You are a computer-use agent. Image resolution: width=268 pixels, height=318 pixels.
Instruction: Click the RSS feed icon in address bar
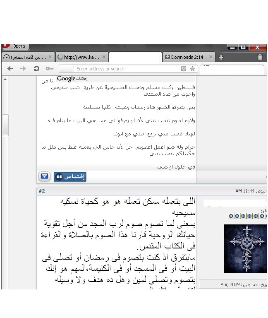coord(184,69)
